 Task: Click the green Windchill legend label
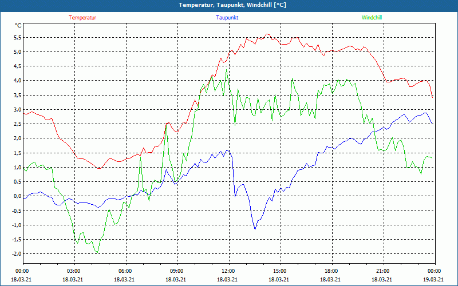pos(372,18)
